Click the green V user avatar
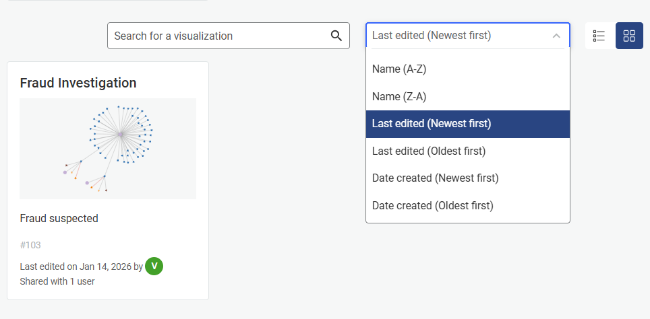650x319 pixels. (154, 267)
